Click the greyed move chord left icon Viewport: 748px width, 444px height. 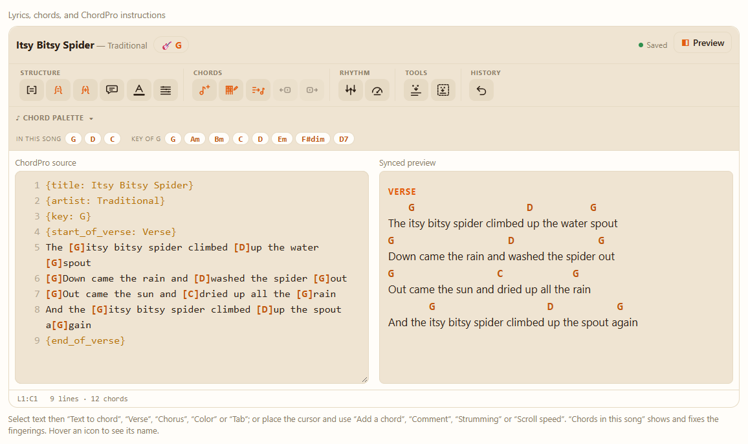[285, 90]
